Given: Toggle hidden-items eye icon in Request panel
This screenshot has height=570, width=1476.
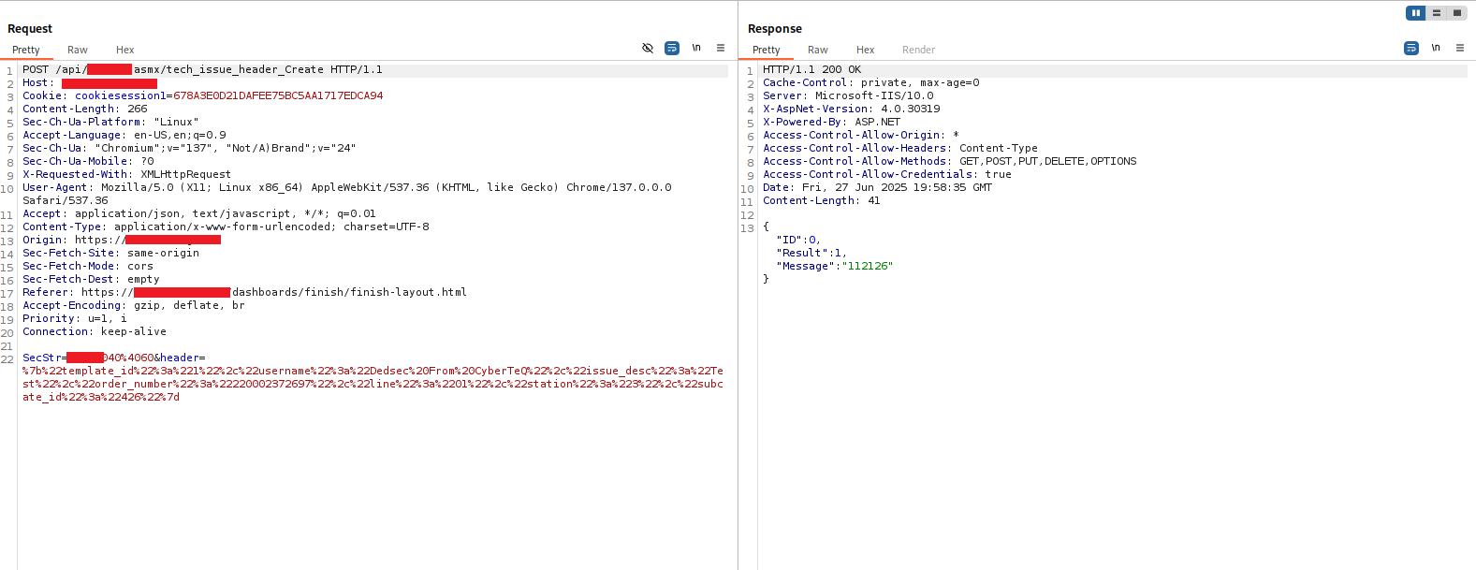Looking at the screenshot, I should [x=648, y=48].
